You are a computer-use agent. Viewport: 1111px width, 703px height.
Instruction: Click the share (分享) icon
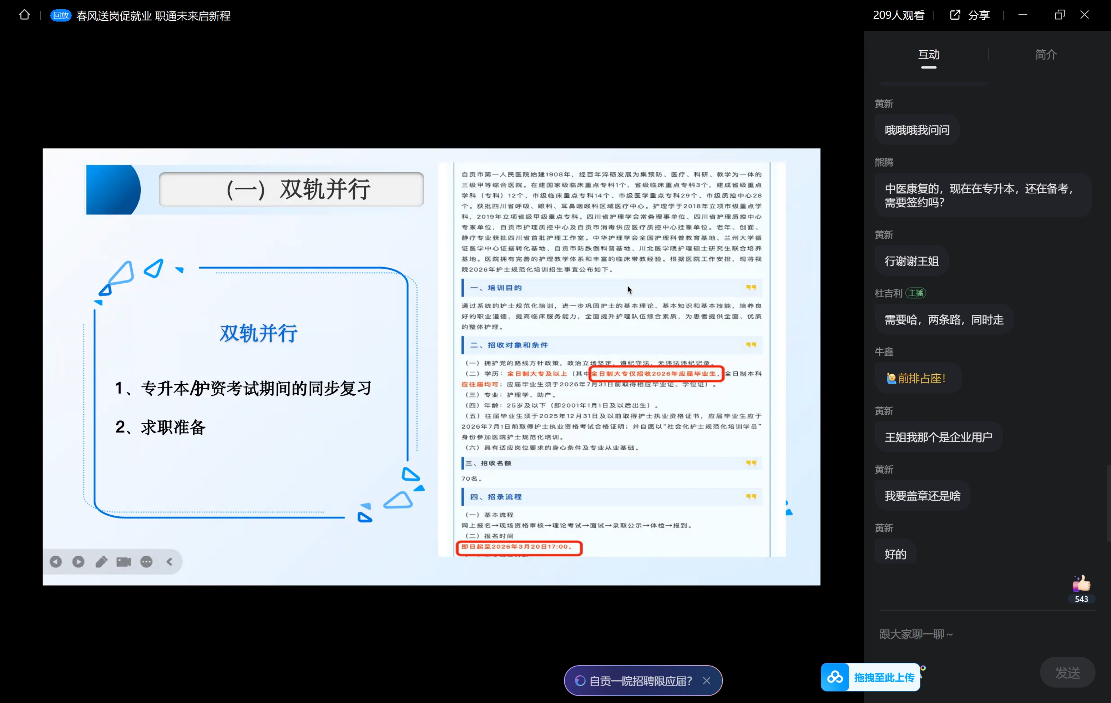coord(955,15)
